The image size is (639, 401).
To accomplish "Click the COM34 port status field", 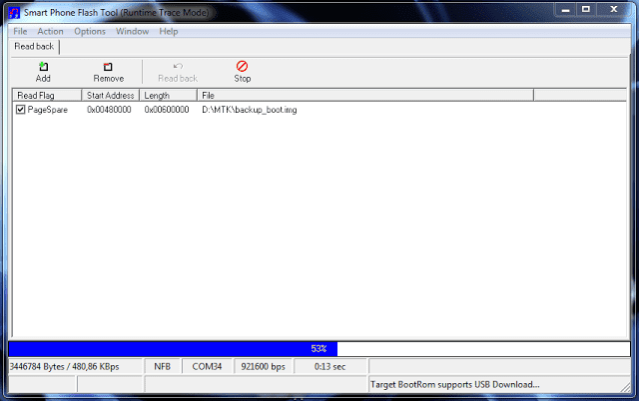I will (207, 366).
